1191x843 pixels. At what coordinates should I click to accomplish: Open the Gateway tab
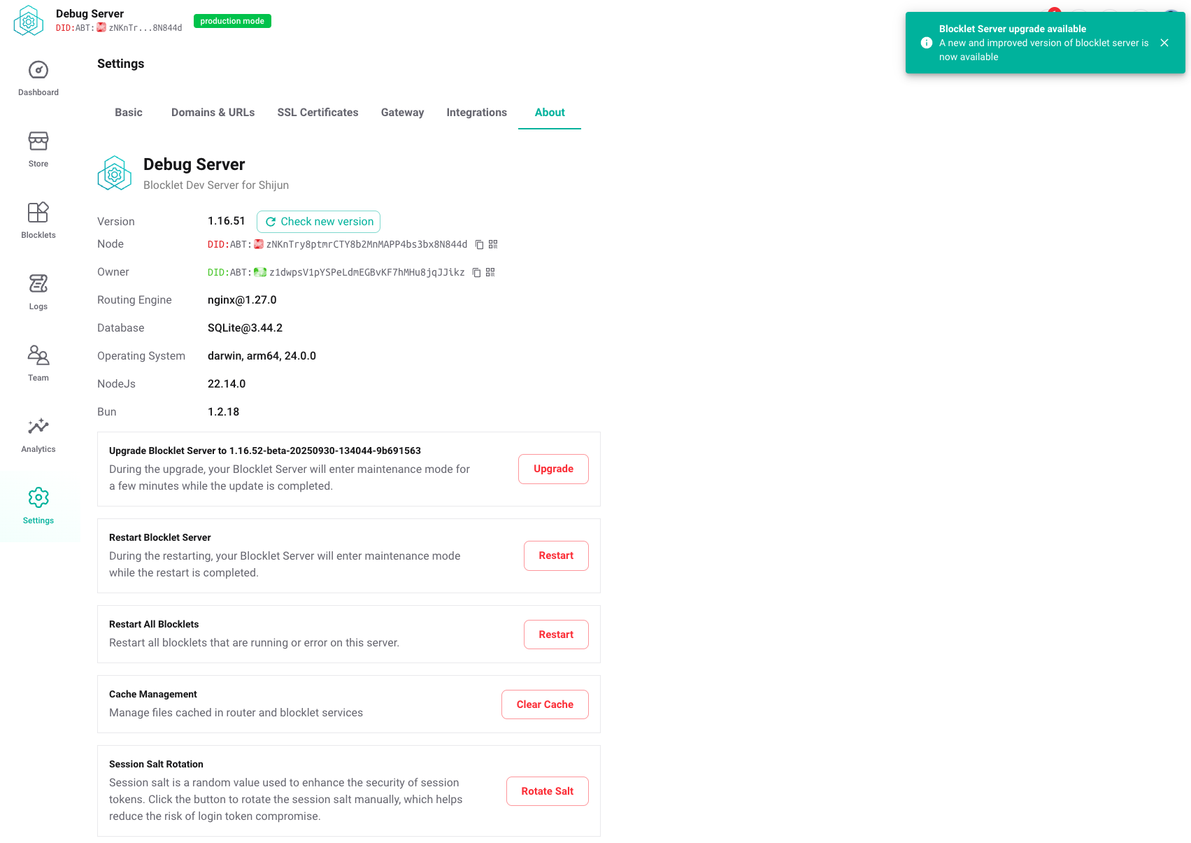[x=402, y=113]
